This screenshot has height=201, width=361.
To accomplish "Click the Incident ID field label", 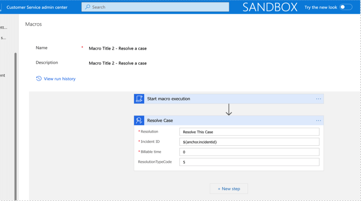I will (x=150, y=141).
